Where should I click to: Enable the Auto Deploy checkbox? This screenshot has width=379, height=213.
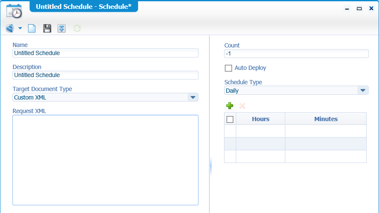tap(228, 68)
